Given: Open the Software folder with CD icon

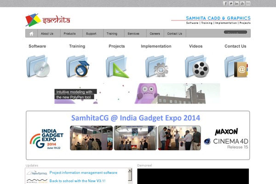Looking at the screenshot, I should [x=38, y=66].
